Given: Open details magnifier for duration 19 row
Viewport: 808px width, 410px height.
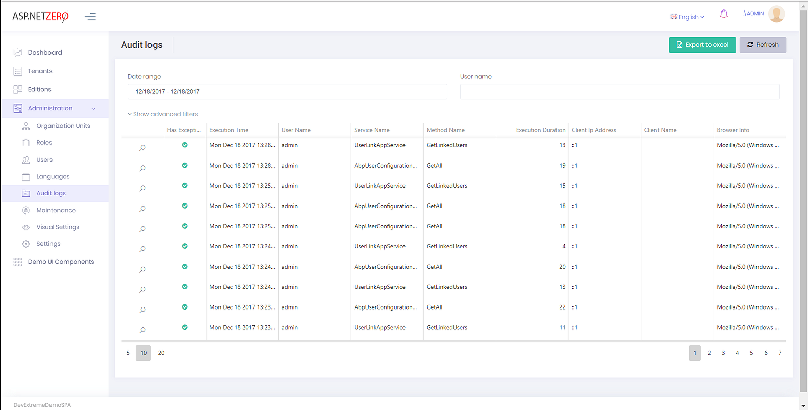Looking at the screenshot, I should coord(142,168).
